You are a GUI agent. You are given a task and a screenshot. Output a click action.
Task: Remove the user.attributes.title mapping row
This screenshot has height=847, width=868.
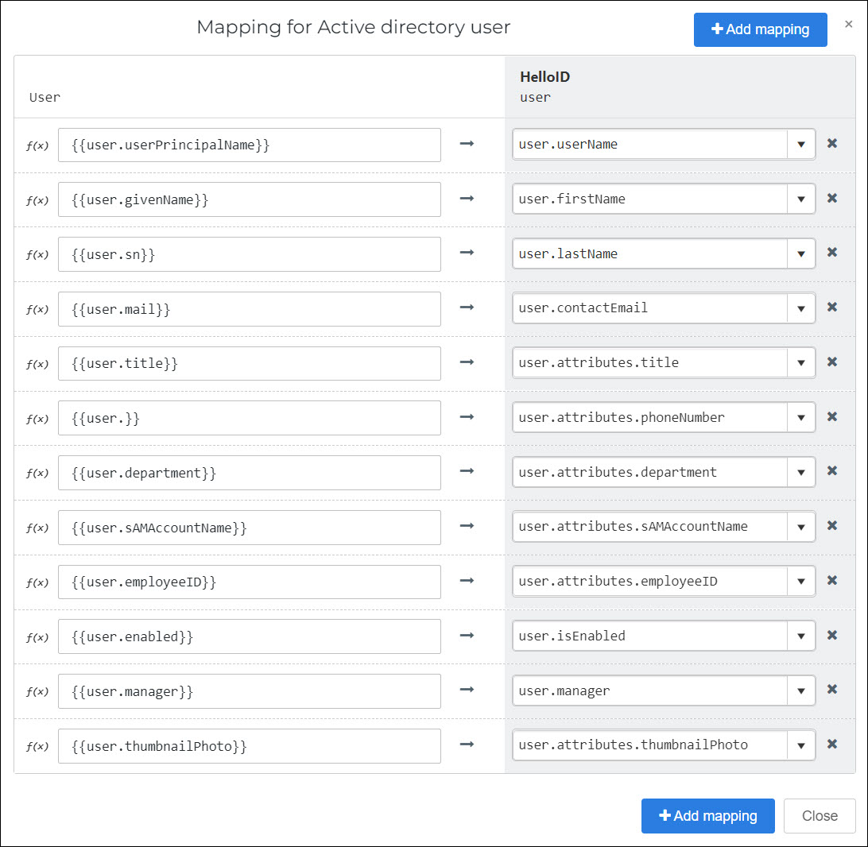(x=832, y=362)
